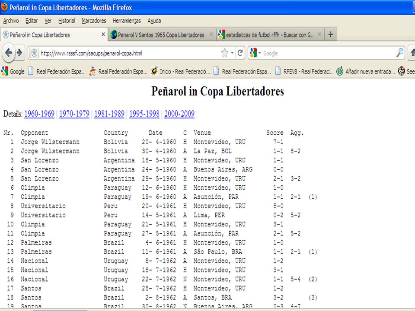Screen dimensions: 415x311
Task: Open the Ver menu
Action: (48, 21)
